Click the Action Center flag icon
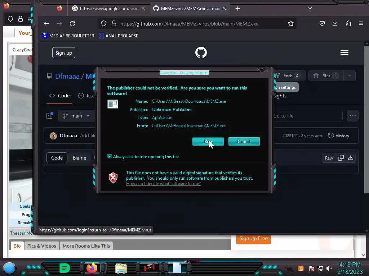The width and height of the screenshot is (369, 276). (312, 268)
